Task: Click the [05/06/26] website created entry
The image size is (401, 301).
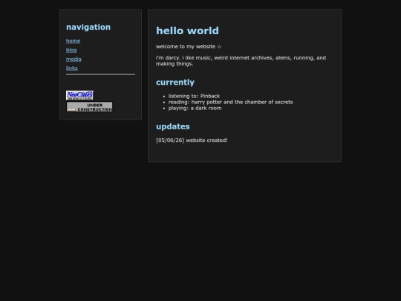Action: [192, 140]
